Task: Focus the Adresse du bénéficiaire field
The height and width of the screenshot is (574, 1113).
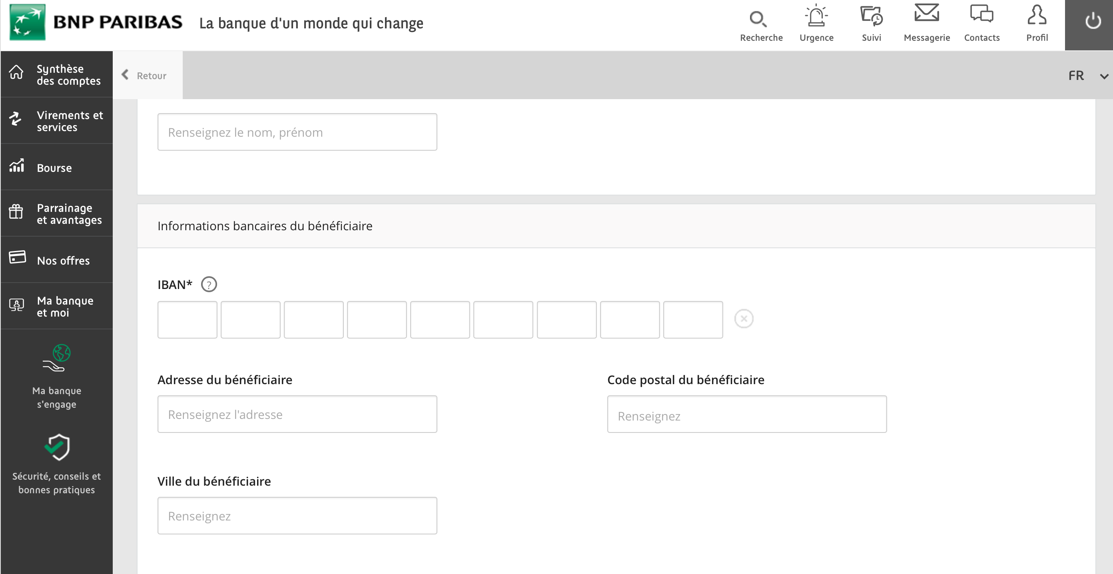Action: tap(297, 414)
